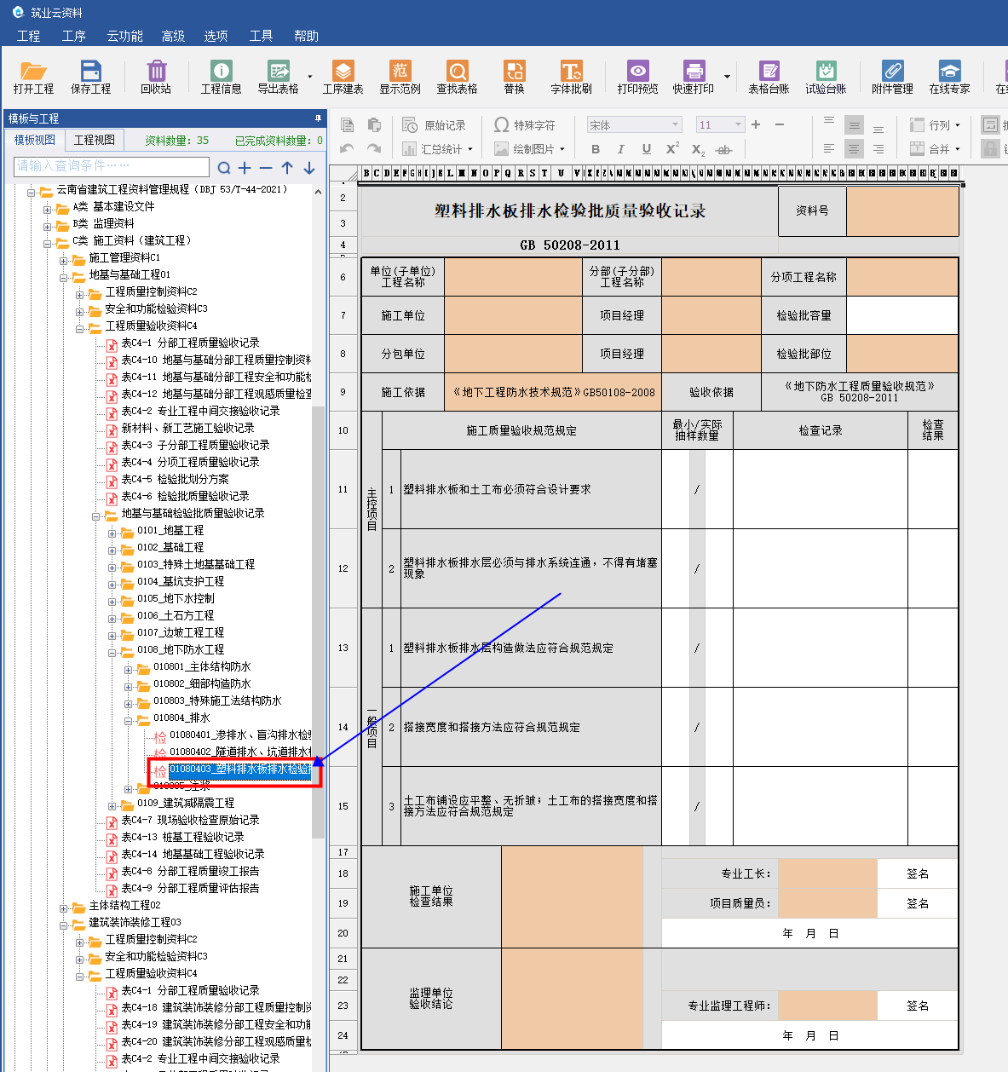Open 在线专家 online expert
1008x1072 pixels.
click(x=949, y=77)
